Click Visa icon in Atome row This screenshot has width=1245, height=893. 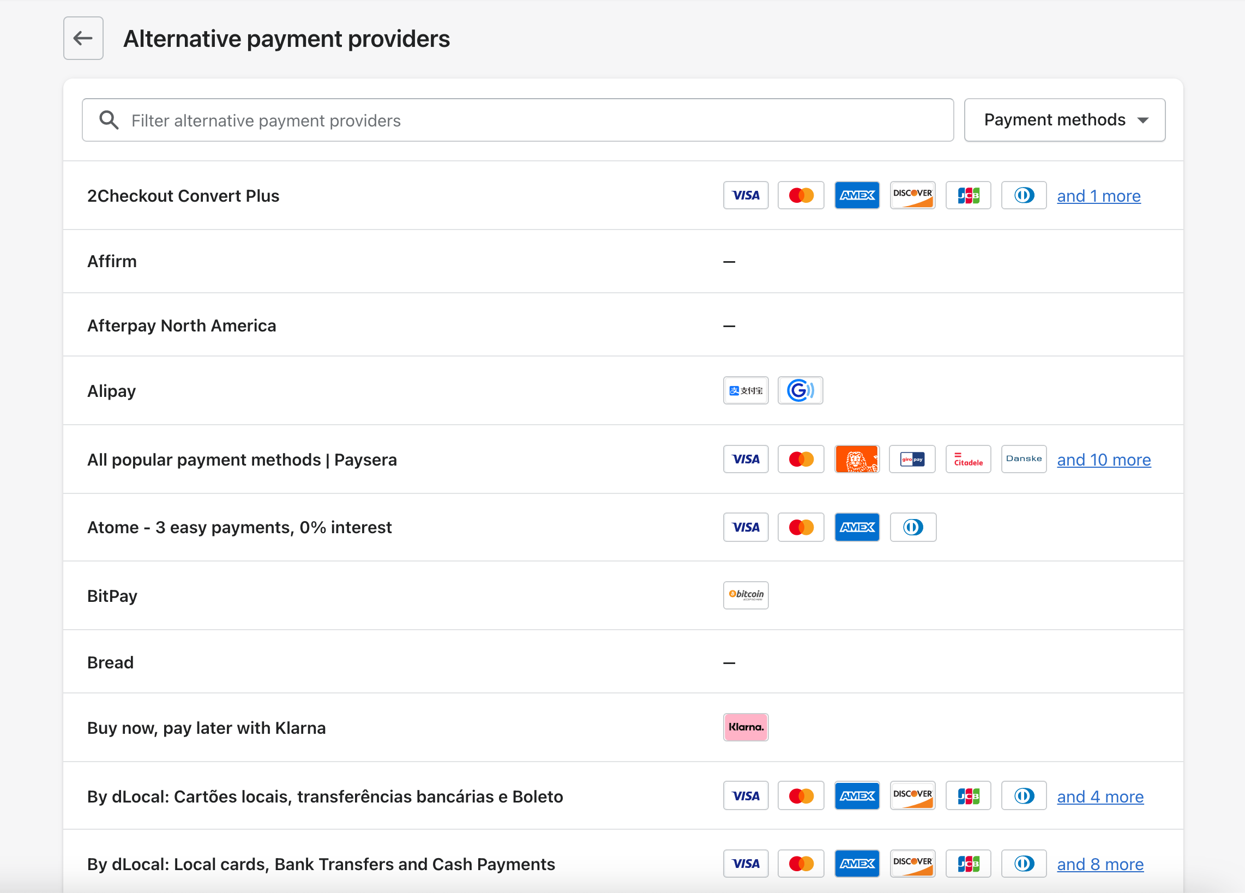point(745,527)
